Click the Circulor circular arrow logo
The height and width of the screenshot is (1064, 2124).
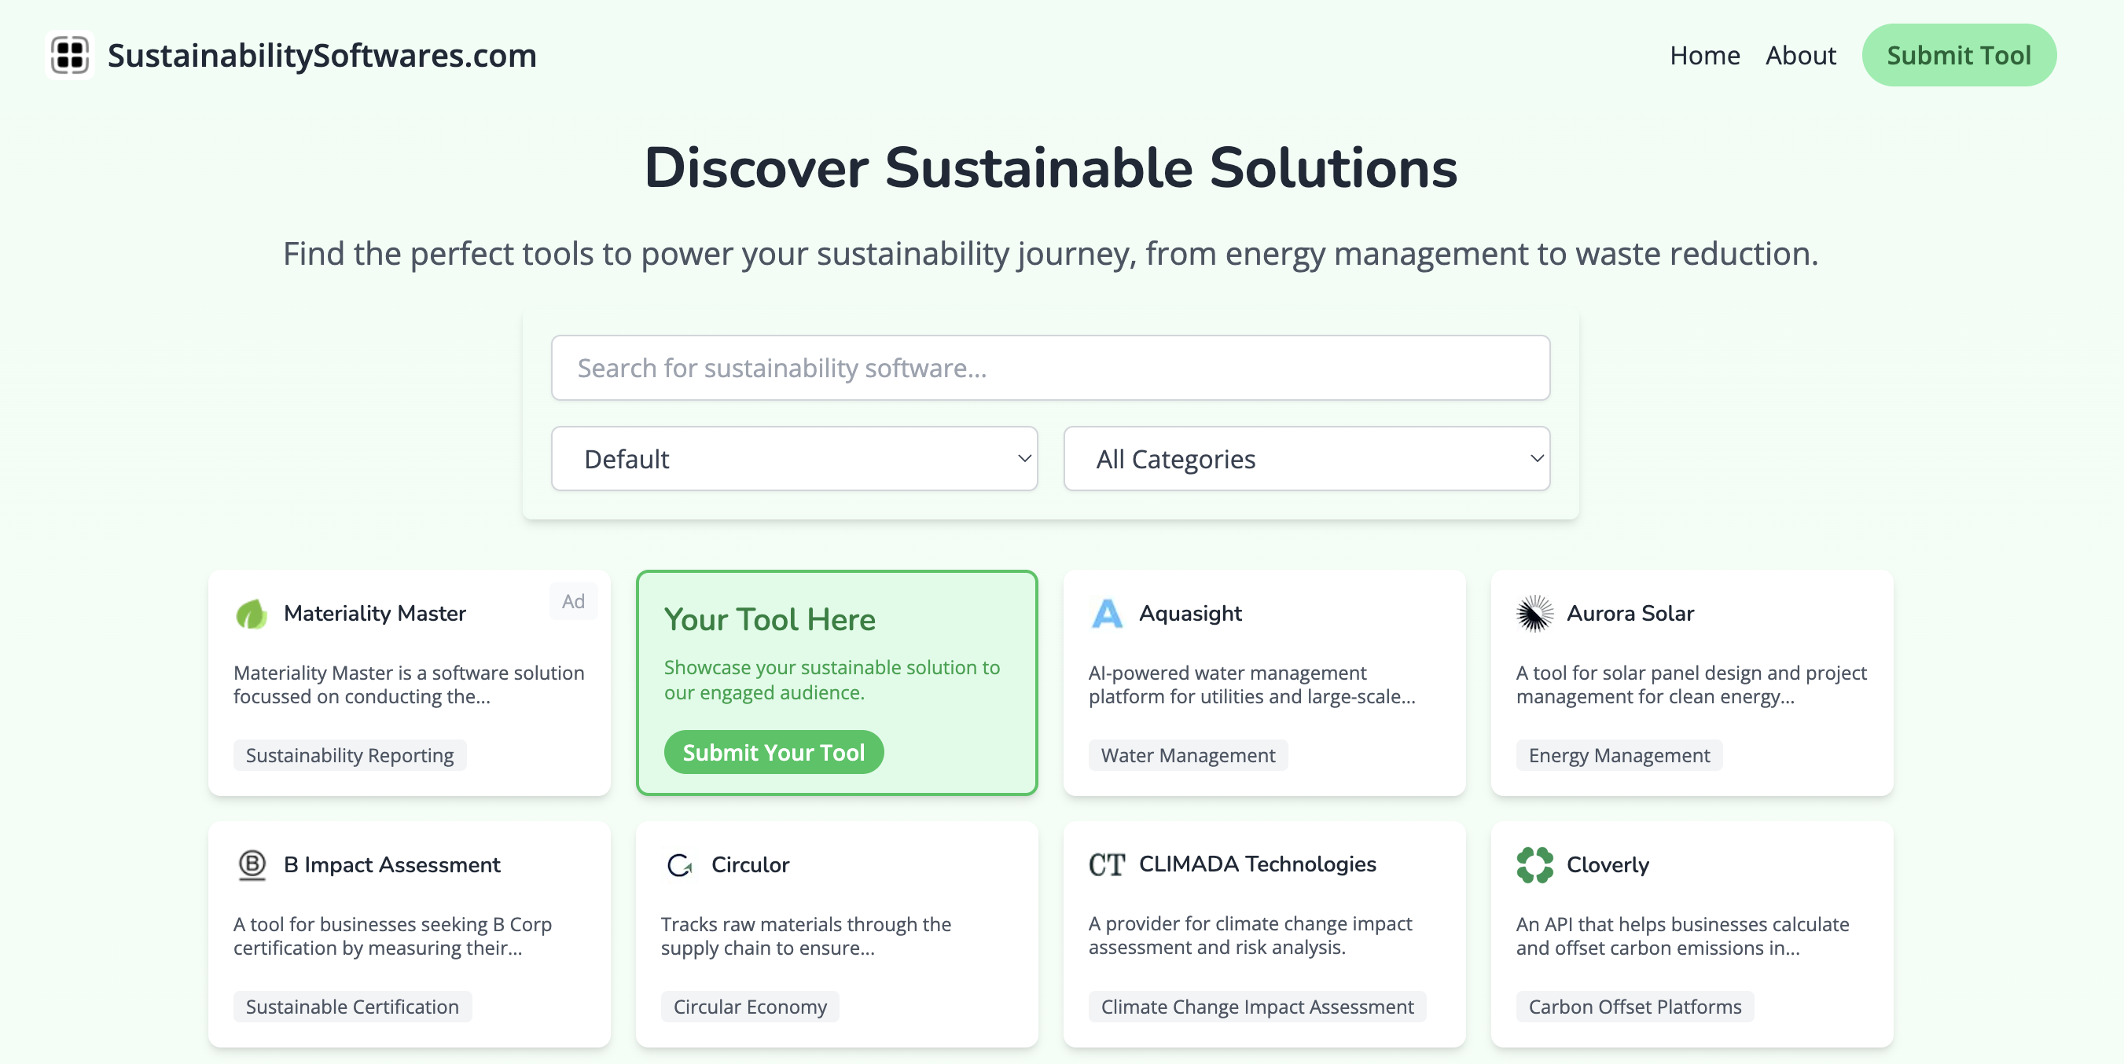pyautogui.click(x=679, y=865)
